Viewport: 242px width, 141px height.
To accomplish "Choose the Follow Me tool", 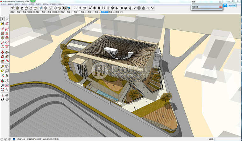I will pos(7,57).
